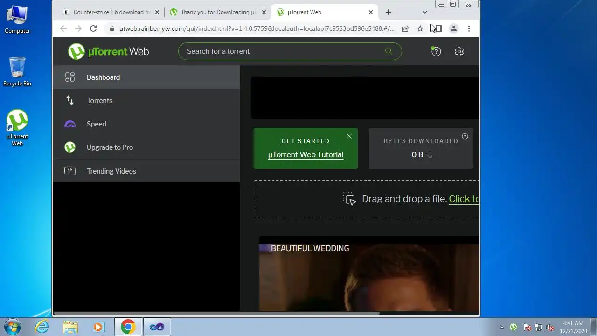The height and width of the screenshot is (336, 597).
Task: Click the Dashboard grid icon
Action: [x=70, y=77]
